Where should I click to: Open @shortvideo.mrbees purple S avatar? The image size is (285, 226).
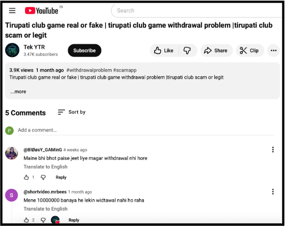pos(12,195)
